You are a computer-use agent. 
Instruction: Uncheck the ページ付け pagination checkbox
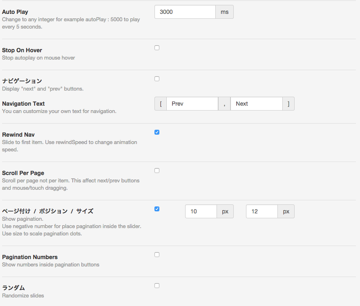pyautogui.click(x=157, y=209)
